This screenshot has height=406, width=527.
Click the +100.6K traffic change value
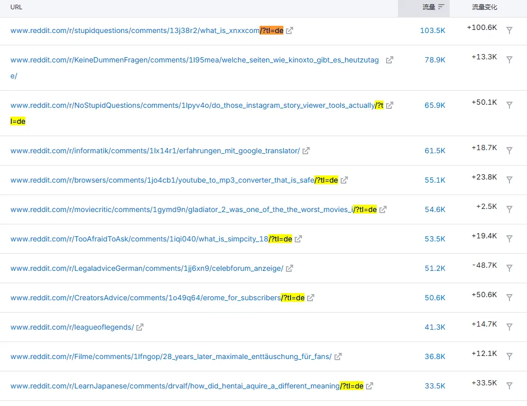click(482, 27)
